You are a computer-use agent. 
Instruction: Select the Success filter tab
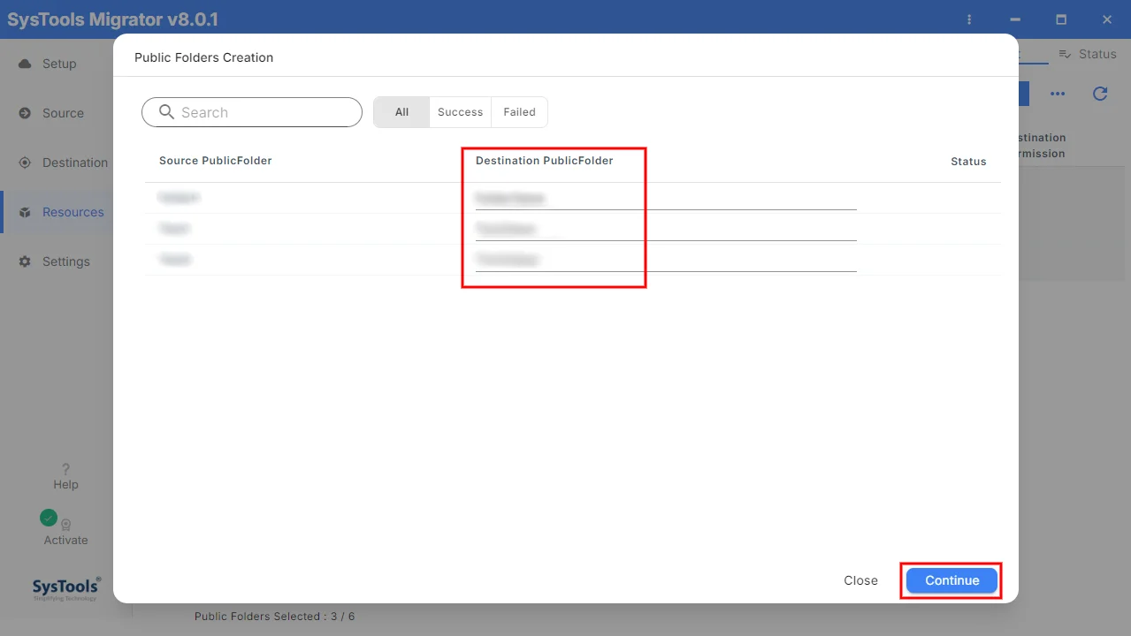click(x=460, y=112)
